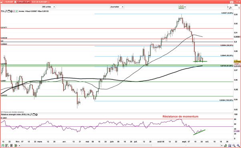Click the RSI value label 31,636

[x=237, y=131]
